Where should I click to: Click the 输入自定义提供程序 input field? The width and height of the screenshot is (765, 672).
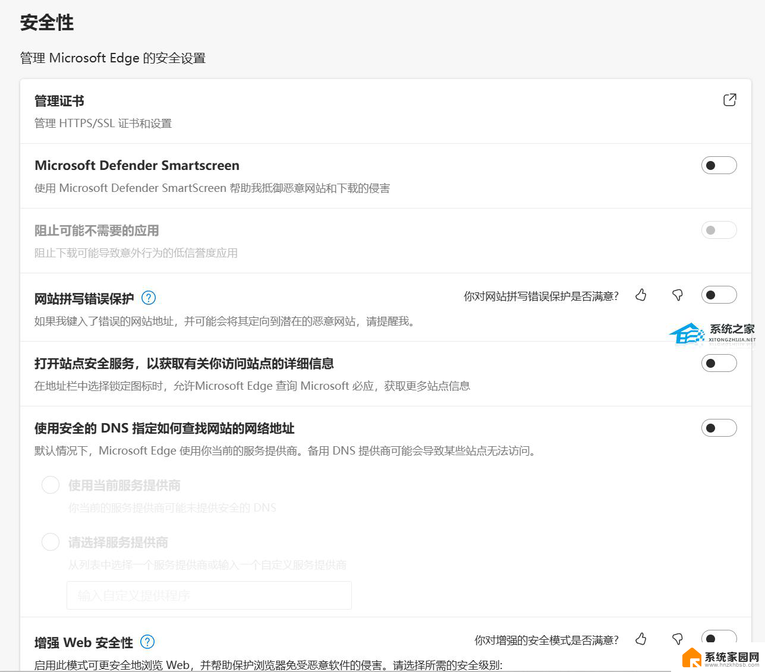[x=209, y=595]
